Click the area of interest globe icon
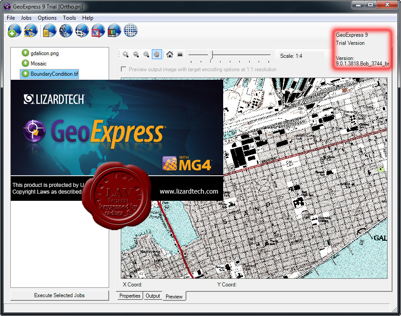 [x=98, y=30]
